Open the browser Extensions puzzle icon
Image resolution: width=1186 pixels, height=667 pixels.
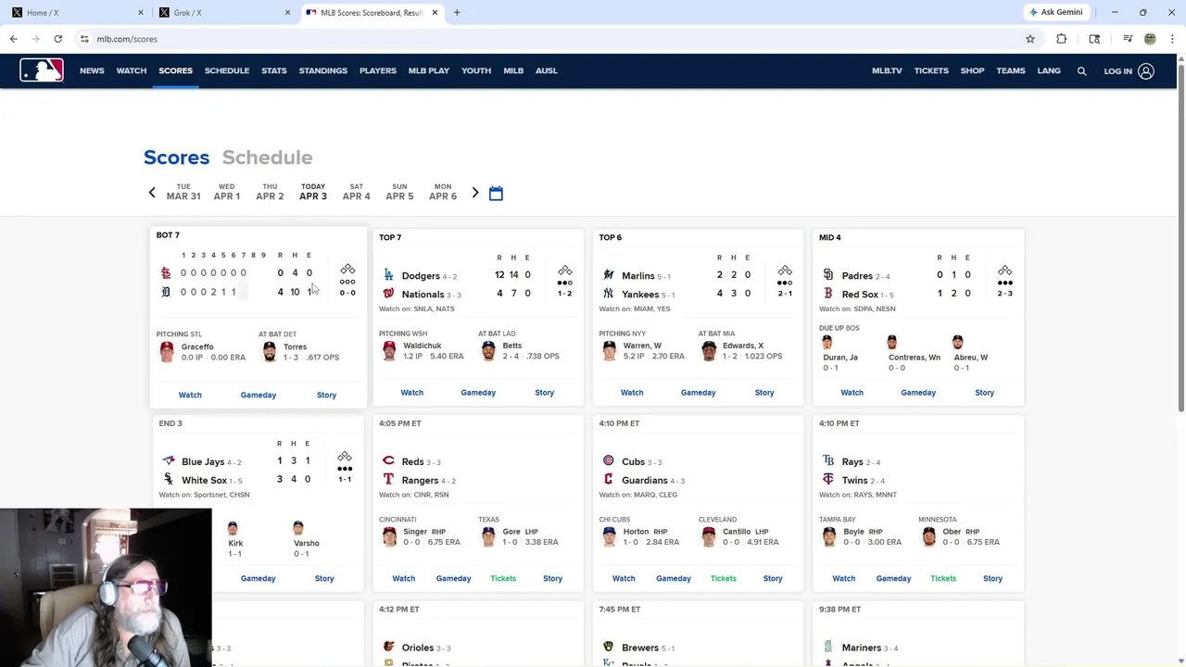point(1062,39)
